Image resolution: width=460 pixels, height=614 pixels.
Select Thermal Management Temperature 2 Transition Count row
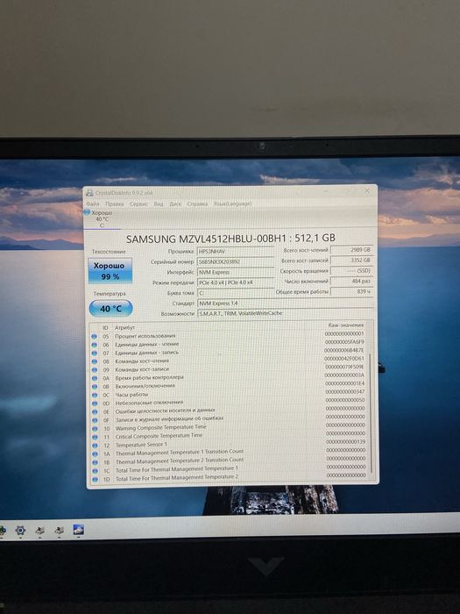[229, 461]
